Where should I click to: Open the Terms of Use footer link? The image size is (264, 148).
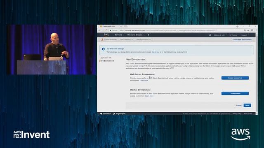248,114
